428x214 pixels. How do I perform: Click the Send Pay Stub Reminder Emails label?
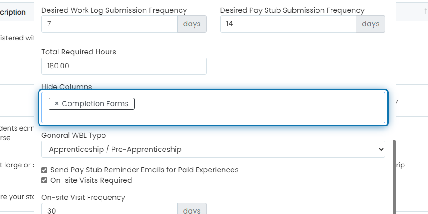point(144,170)
